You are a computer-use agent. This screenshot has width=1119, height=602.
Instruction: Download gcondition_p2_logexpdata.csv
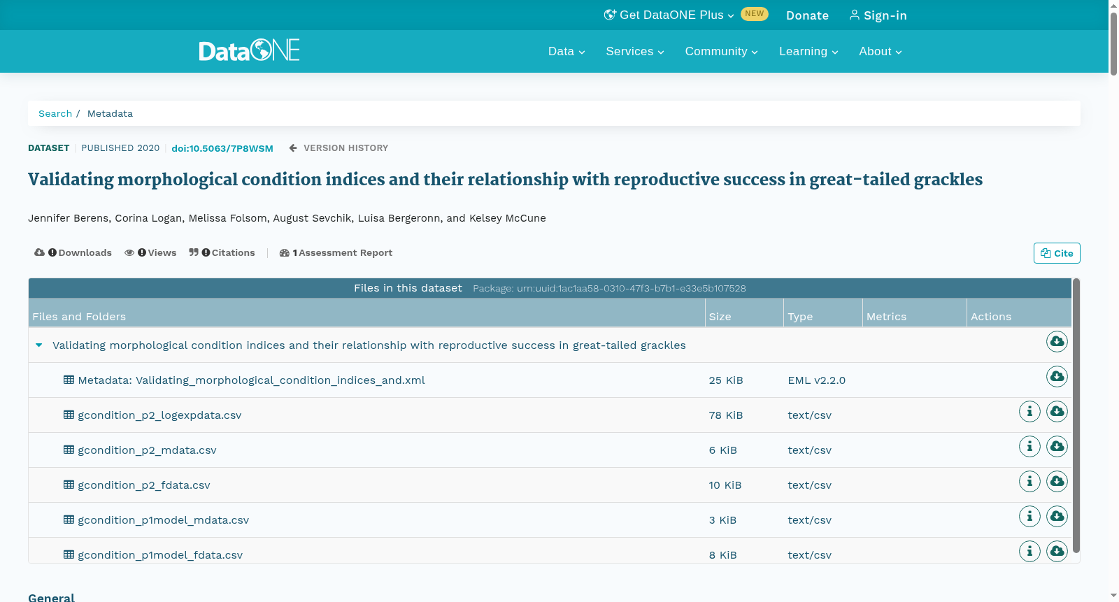pos(1057,411)
